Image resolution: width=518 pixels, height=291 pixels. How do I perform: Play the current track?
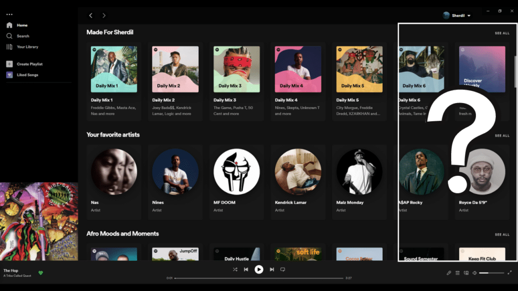(x=259, y=270)
